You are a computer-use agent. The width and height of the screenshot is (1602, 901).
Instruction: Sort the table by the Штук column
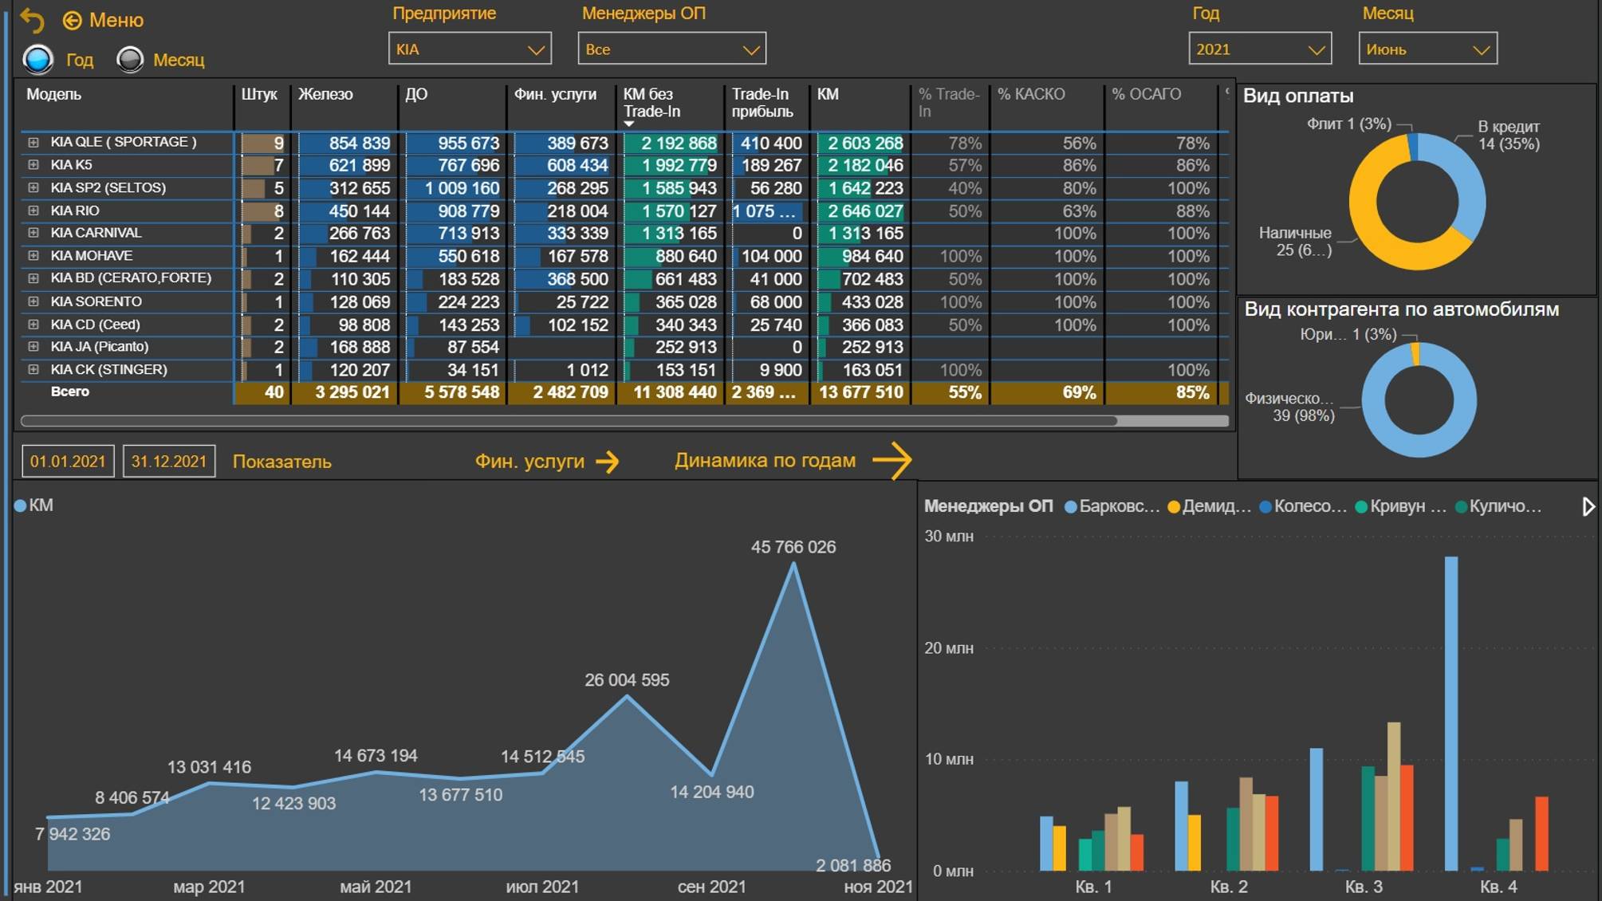click(259, 94)
